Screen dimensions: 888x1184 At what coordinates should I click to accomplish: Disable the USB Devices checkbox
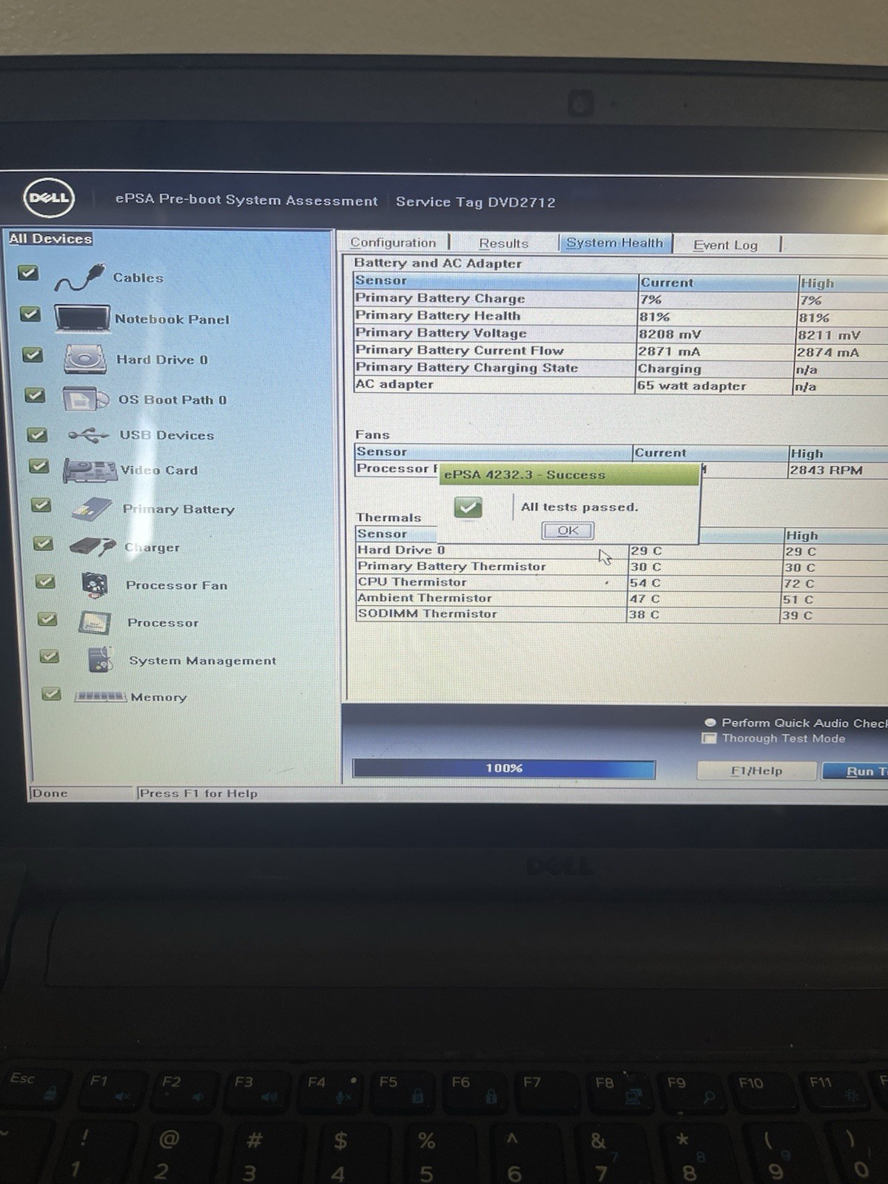(x=37, y=434)
